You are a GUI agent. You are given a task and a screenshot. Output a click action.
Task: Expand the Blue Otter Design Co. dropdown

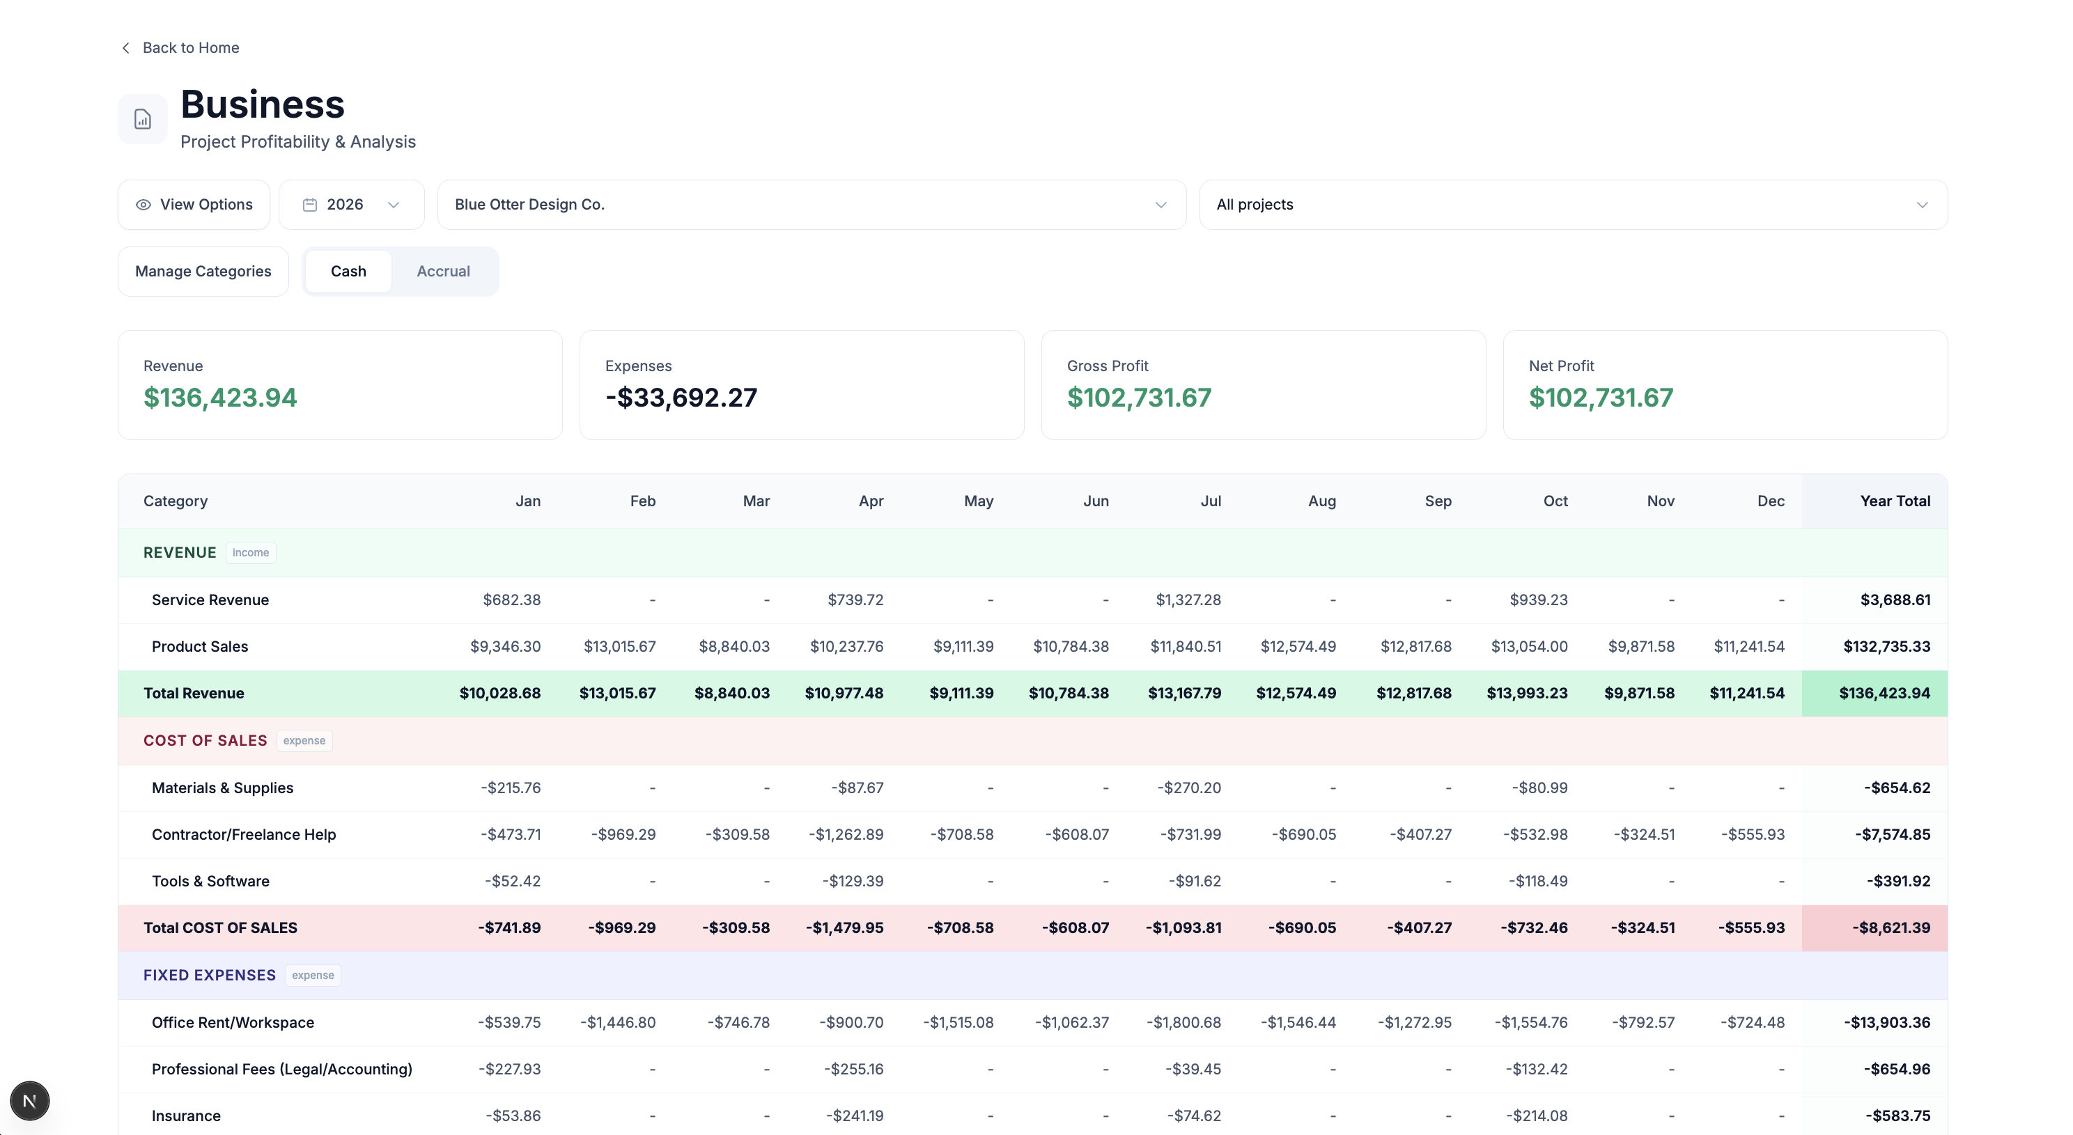click(810, 205)
